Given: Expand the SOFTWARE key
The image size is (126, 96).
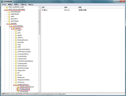Looking at the screenshot, I should pyautogui.click(x=7, y=21).
